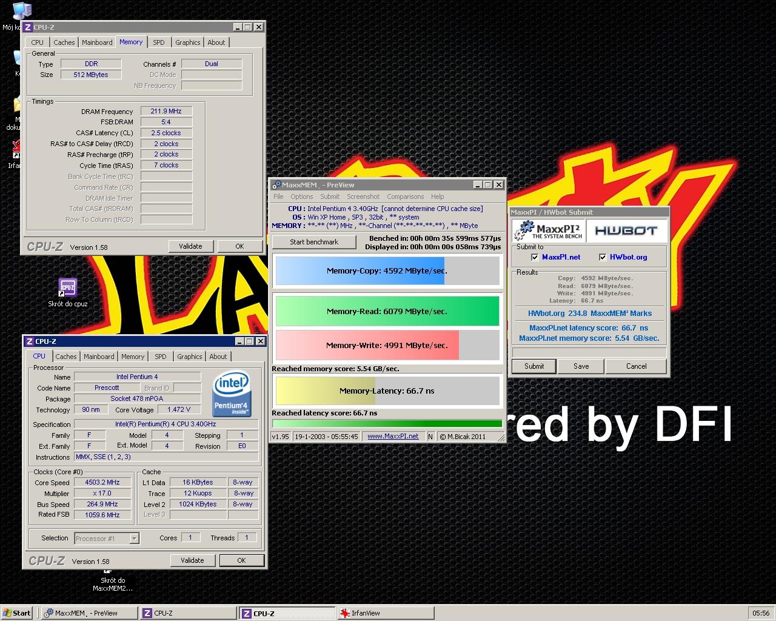
Task: Open the Comparisons menu in MaxxMEM
Action: 406,196
